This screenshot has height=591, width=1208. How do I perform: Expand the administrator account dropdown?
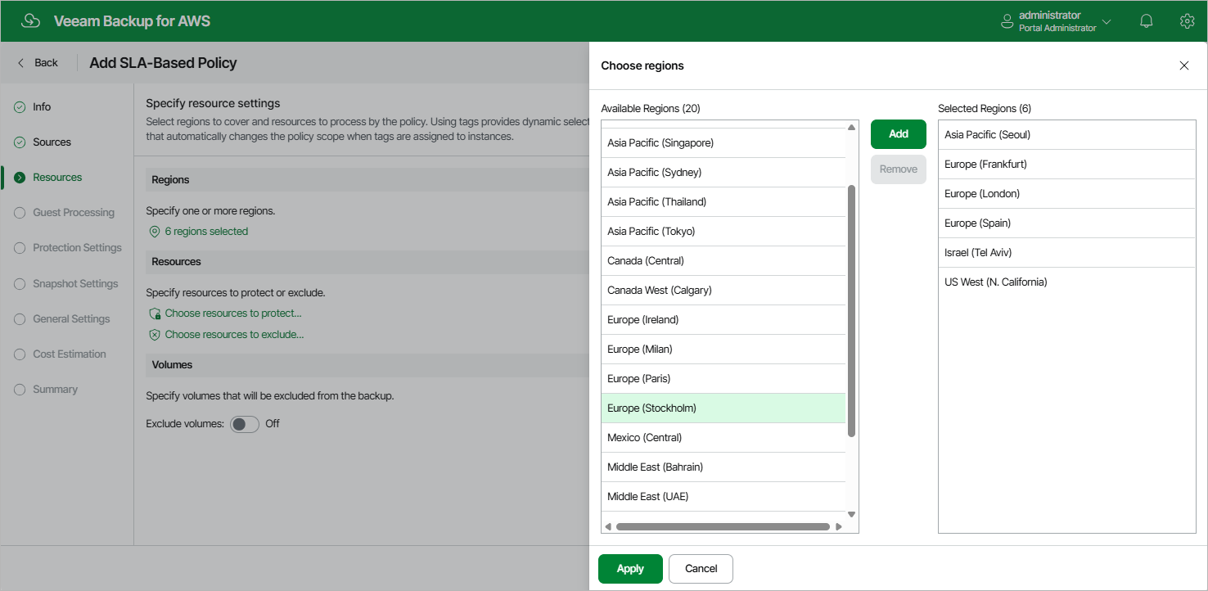point(1107,21)
